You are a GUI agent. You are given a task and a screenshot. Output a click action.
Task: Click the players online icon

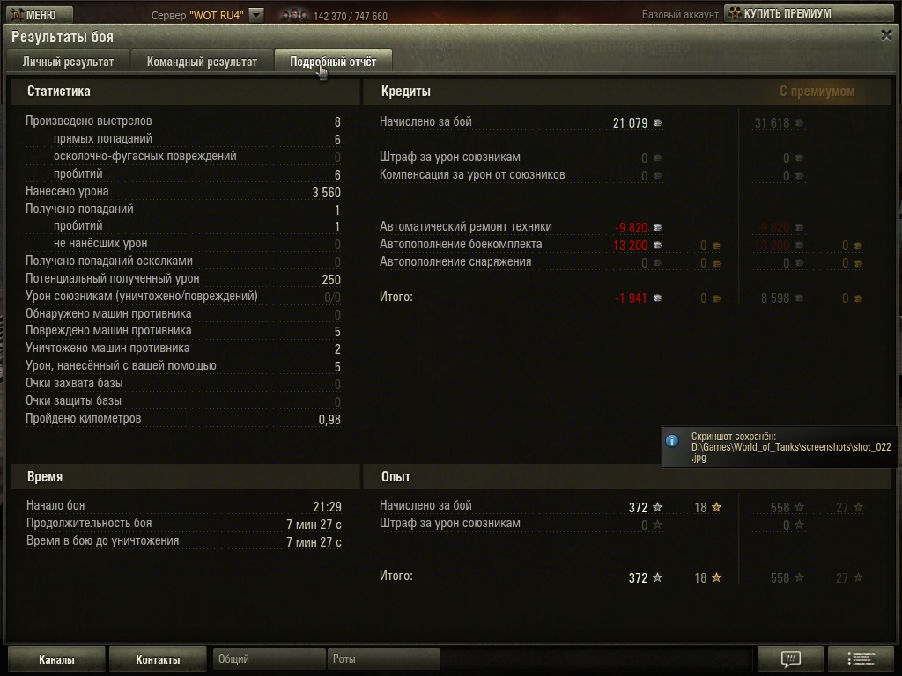(294, 16)
